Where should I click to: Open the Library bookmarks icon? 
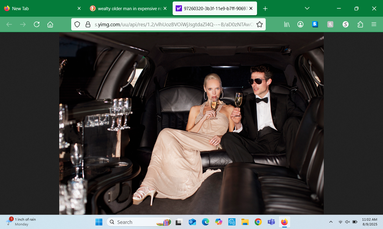(x=287, y=24)
